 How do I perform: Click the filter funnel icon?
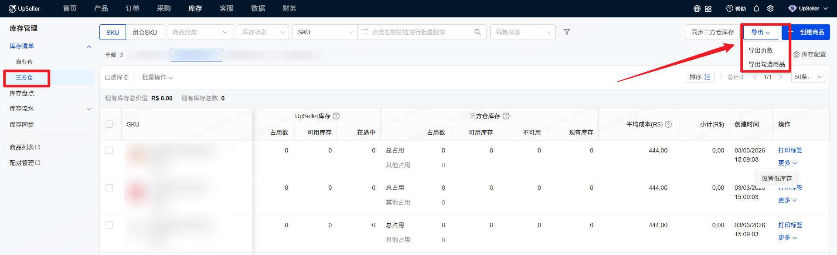click(x=567, y=32)
